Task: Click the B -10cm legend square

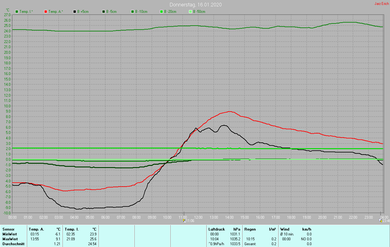Action: click(133, 12)
